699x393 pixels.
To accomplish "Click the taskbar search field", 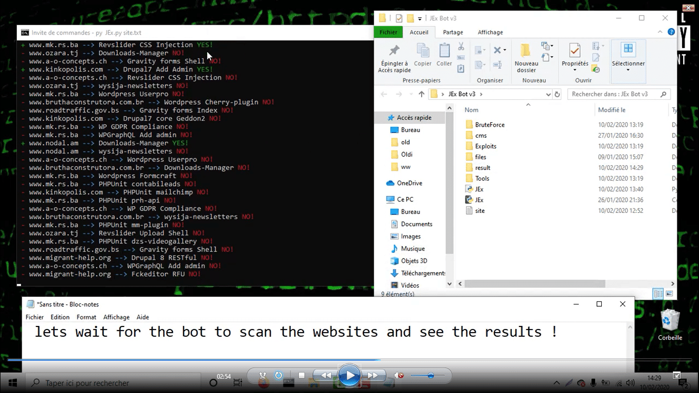I will (x=102, y=382).
